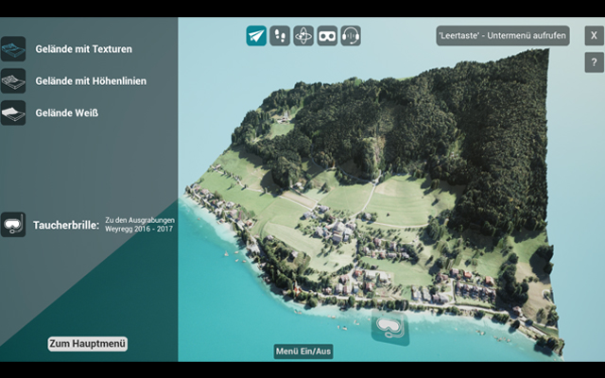Toggle the headphones audio guide icon
The width and height of the screenshot is (605, 378).
coord(351,36)
